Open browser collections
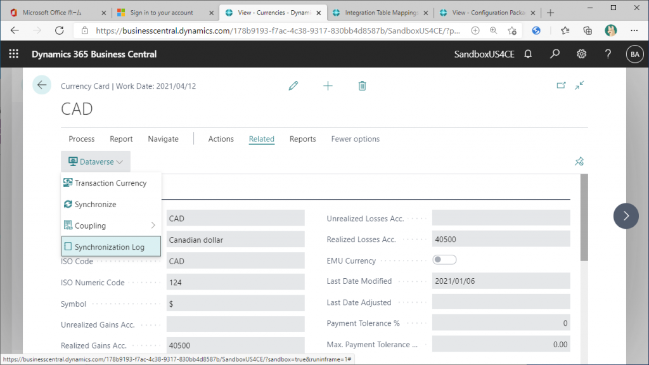The image size is (649, 365). tap(588, 30)
